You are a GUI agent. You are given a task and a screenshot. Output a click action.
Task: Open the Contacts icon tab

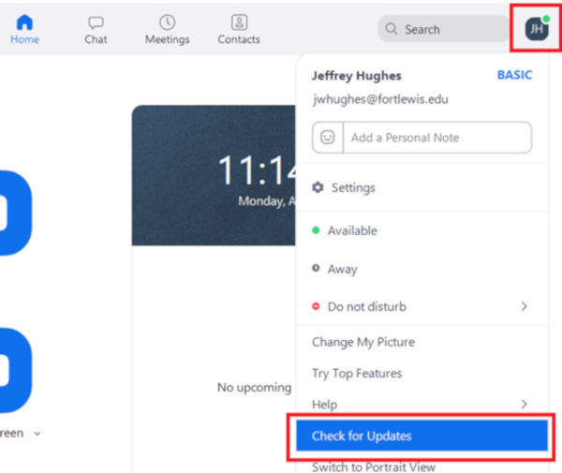[x=239, y=22]
